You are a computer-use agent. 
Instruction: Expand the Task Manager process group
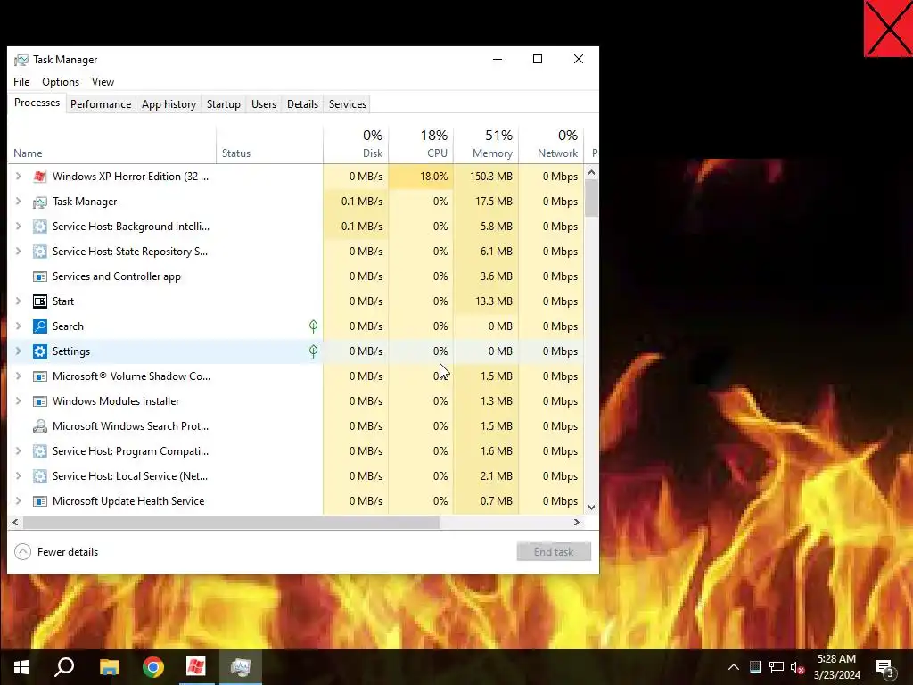[x=18, y=202]
